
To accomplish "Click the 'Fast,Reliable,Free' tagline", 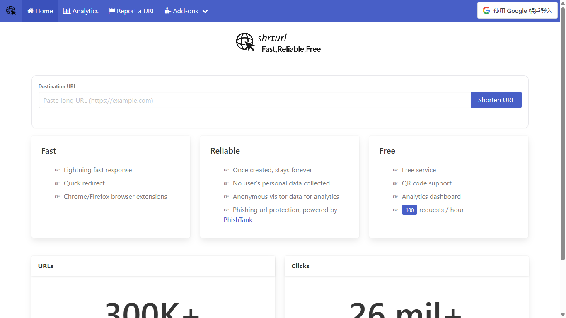I will (291, 49).
